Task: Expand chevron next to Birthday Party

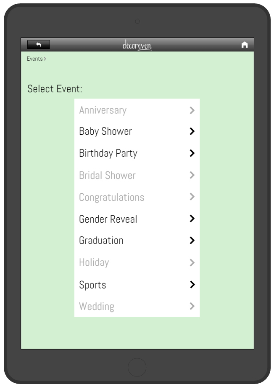Action: [x=192, y=153]
